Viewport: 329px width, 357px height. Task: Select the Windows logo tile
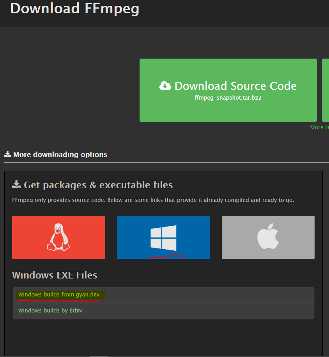pos(163,237)
